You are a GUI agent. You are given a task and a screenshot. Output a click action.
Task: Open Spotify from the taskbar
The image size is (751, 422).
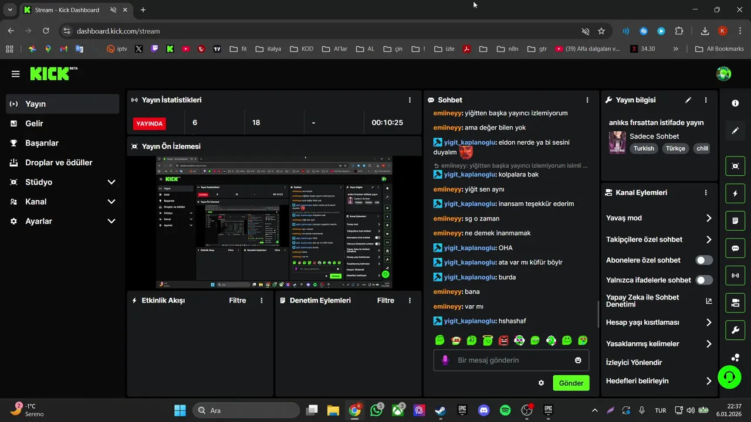[x=505, y=410]
